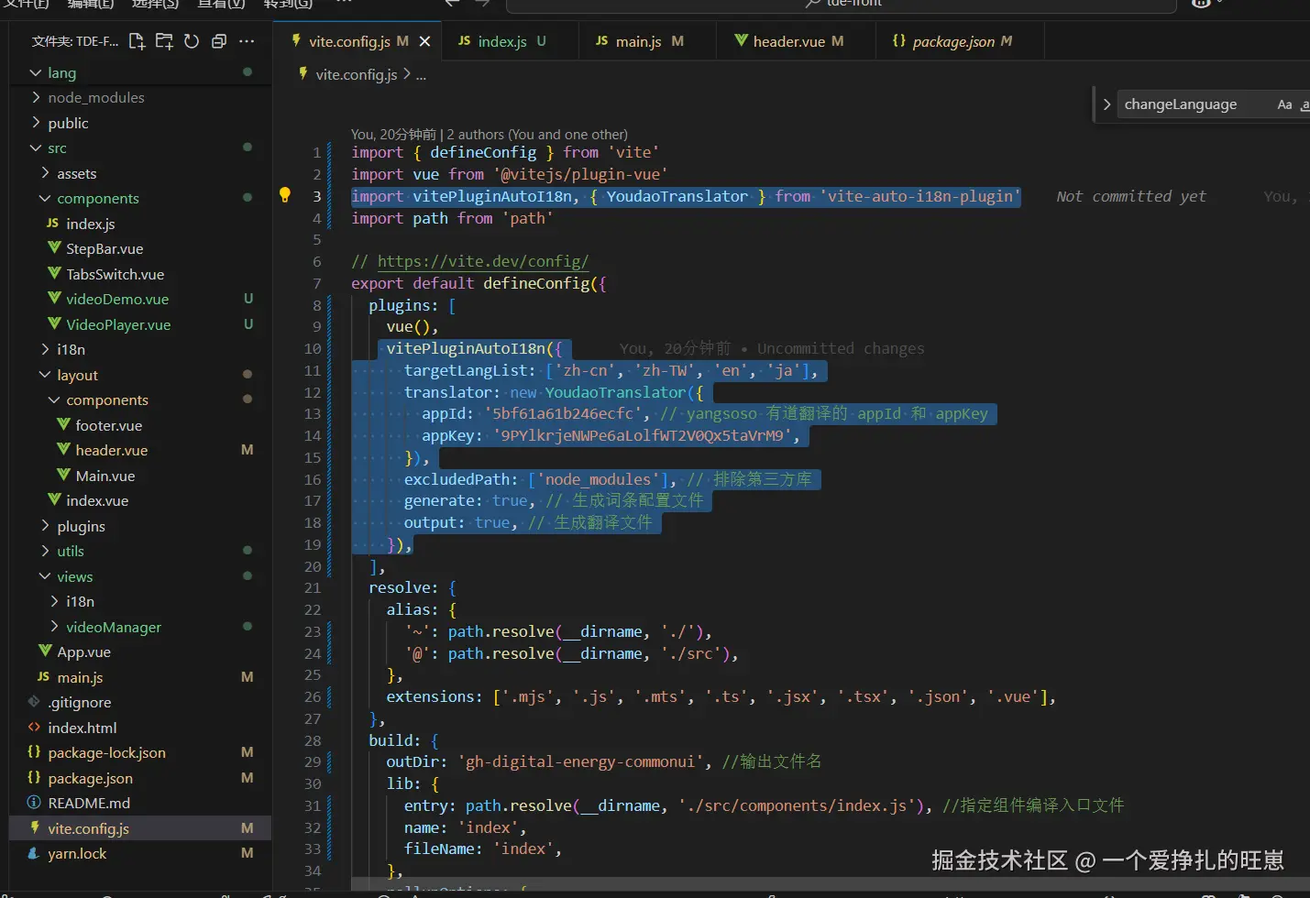This screenshot has height=898, width=1310.
Task: Click the New File icon in explorer header
Action: coord(137,41)
